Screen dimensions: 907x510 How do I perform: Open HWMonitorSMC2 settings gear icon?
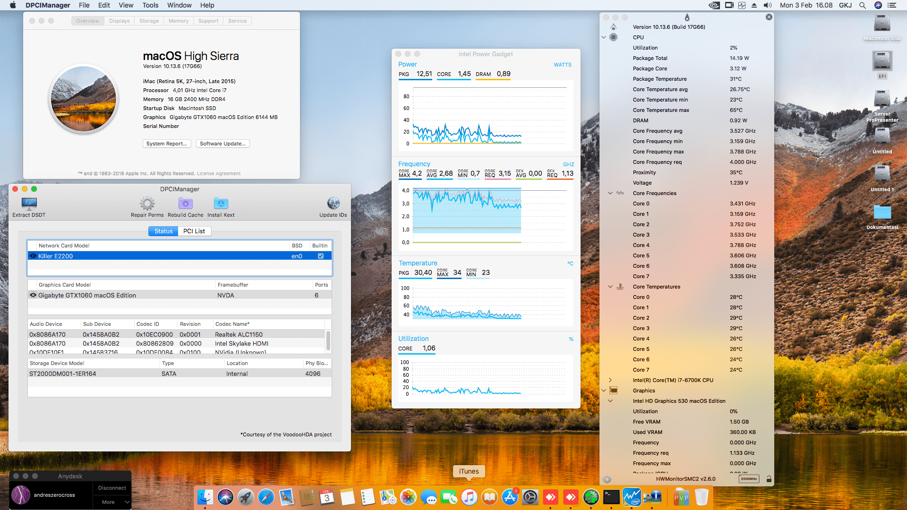pyautogui.click(x=607, y=479)
